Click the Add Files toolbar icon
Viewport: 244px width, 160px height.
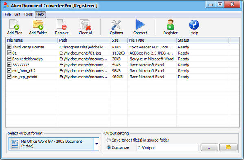[x=14, y=24]
